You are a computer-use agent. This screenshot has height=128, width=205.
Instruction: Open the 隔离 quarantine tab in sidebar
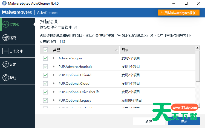click(18, 38)
